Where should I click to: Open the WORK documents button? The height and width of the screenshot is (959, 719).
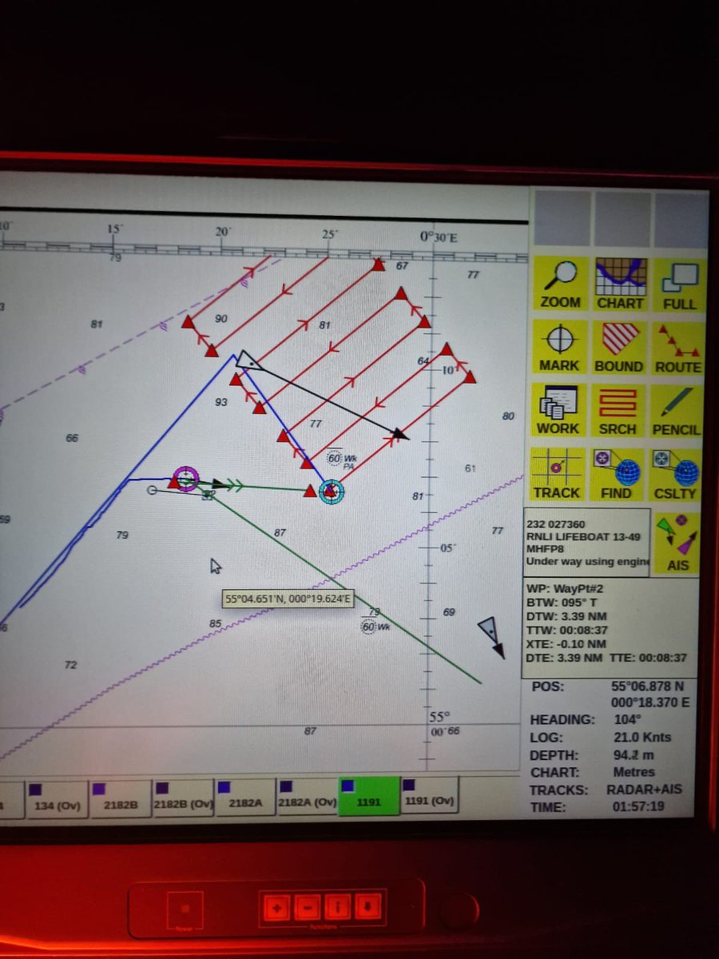point(558,411)
